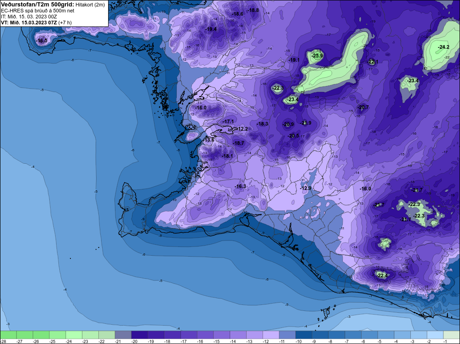Screen dimensions: 460x344
Task: Click the -19.1 temperature label
Action: tap(293, 60)
